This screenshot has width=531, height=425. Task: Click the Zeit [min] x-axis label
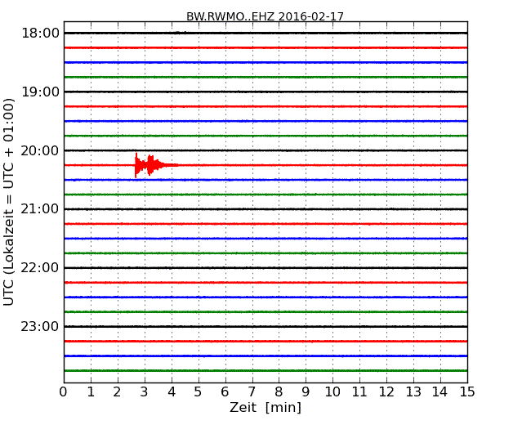(x=265, y=407)
